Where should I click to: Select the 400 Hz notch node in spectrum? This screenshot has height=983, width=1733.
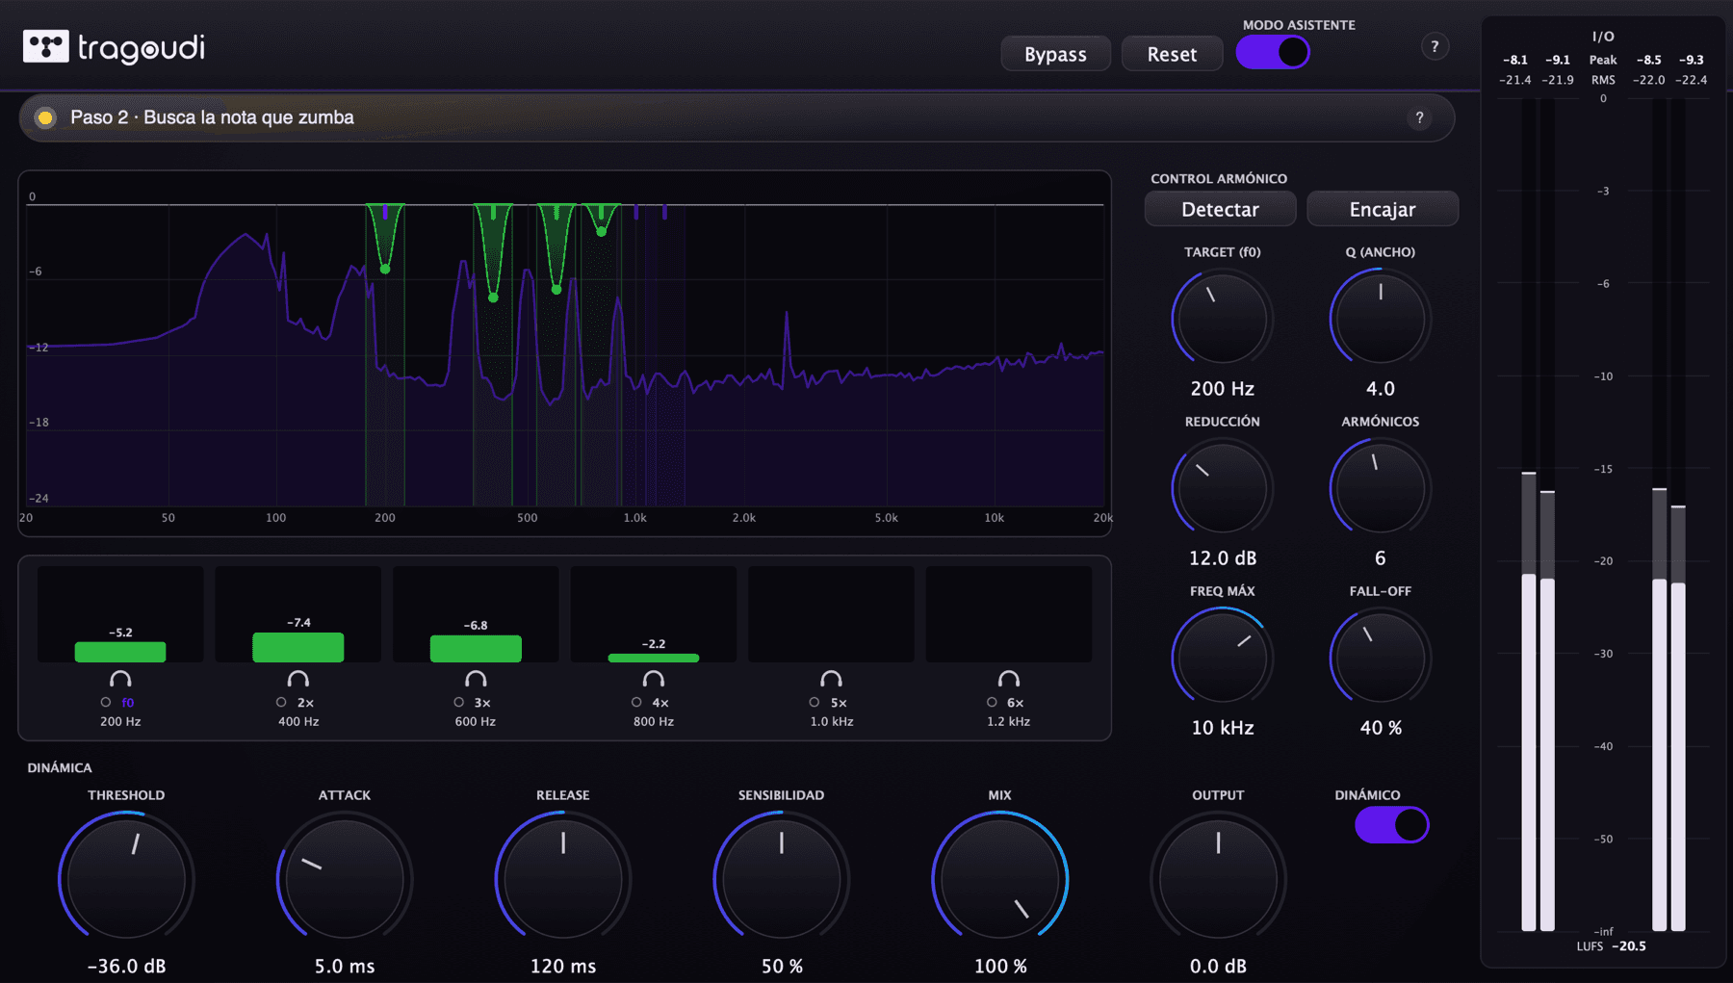coord(493,297)
